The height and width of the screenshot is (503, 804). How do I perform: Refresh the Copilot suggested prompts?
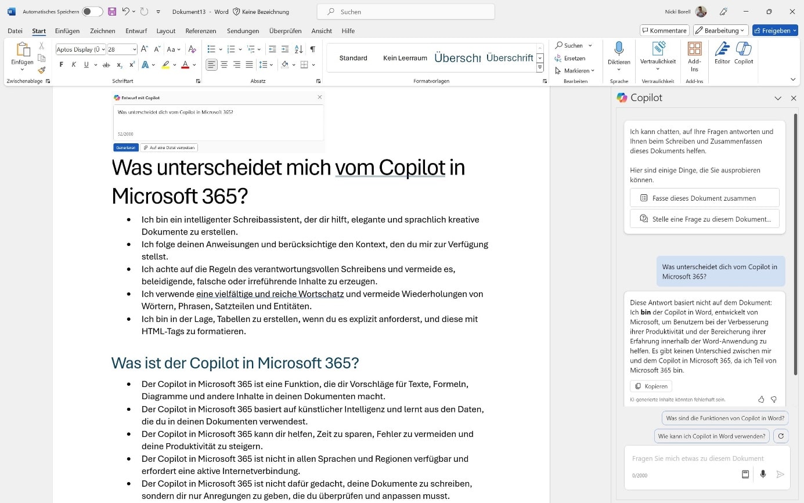pyautogui.click(x=781, y=436)
